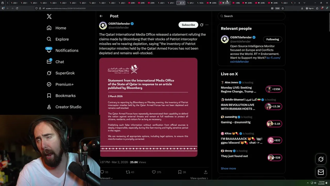Open Goldie Ghamari's IRAN REVOLUTION LIVE

coord(238,107)
